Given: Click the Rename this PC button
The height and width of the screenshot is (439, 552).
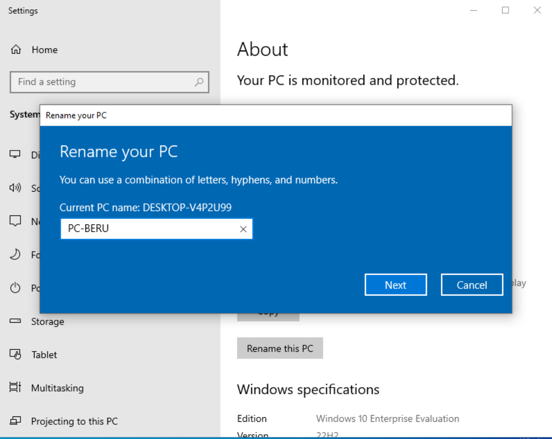Looking at the screenshot, I should tap(280, 348).
